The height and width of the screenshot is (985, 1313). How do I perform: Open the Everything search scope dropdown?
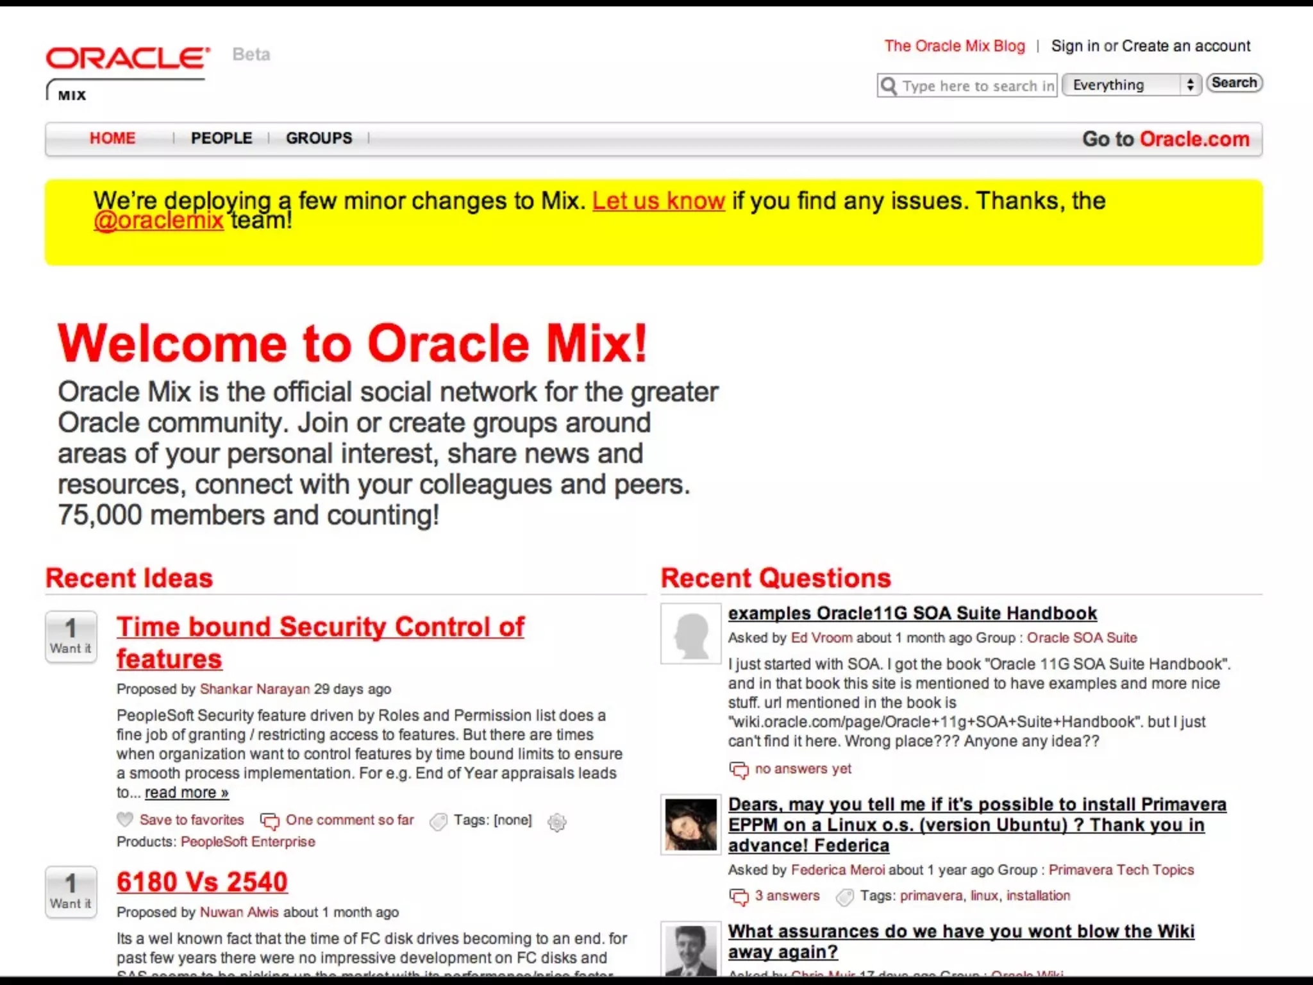coord(1131,85)
